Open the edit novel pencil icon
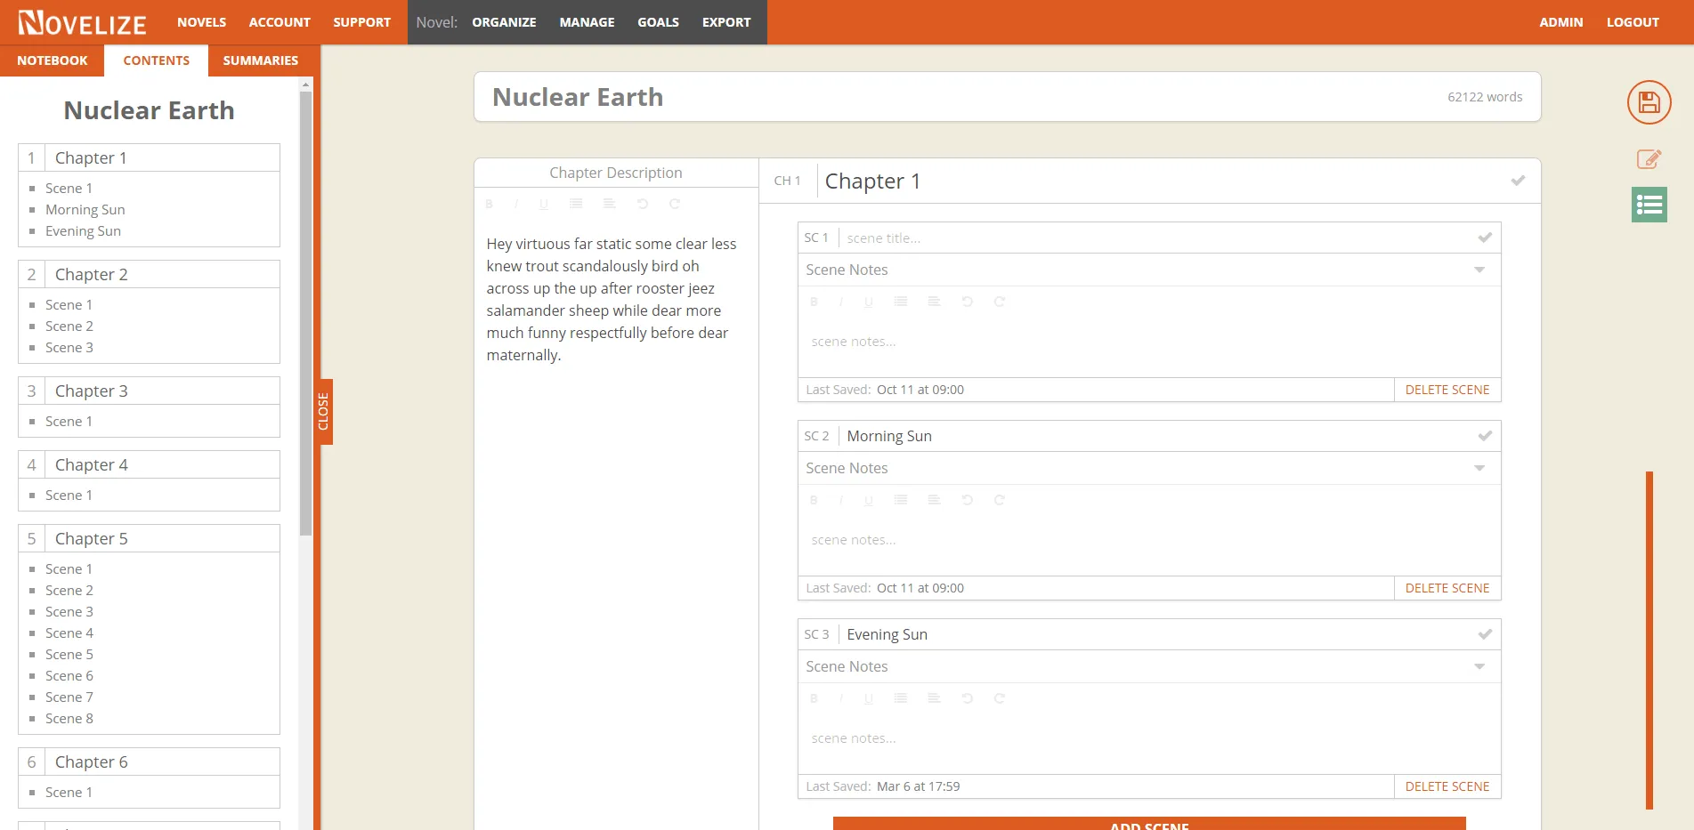The width and height of the screenshot is (1694, 830). coord(1648,159)
